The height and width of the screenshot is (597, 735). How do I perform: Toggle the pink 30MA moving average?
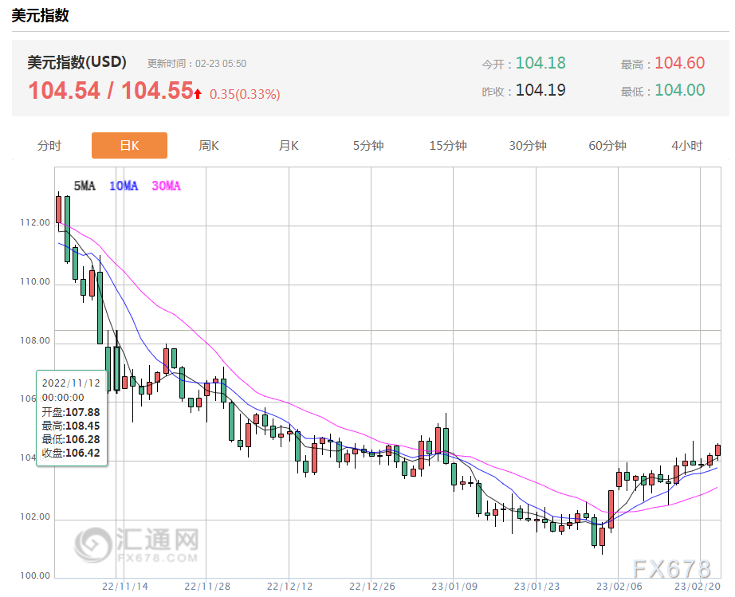167,187
